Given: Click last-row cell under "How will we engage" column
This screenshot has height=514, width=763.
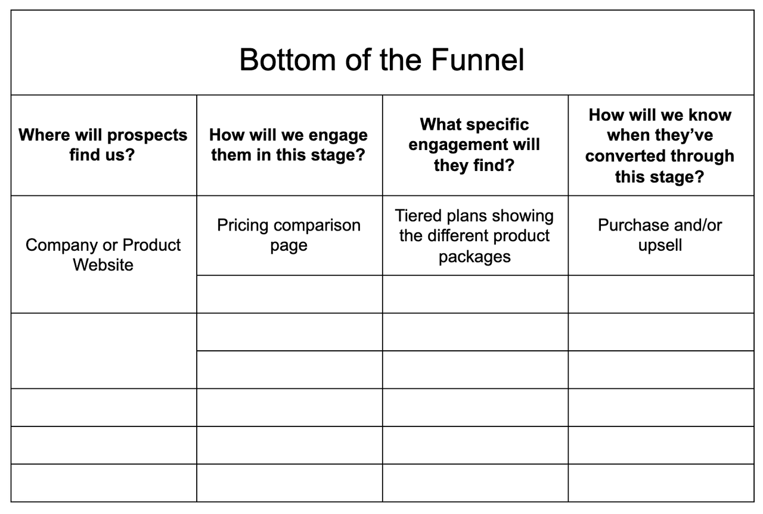Looking at the screenshot, I should click(289, 482).
